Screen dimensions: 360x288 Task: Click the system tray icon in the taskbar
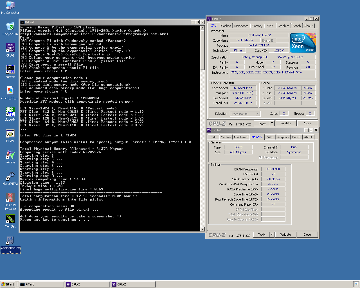[x=356, y=284]
